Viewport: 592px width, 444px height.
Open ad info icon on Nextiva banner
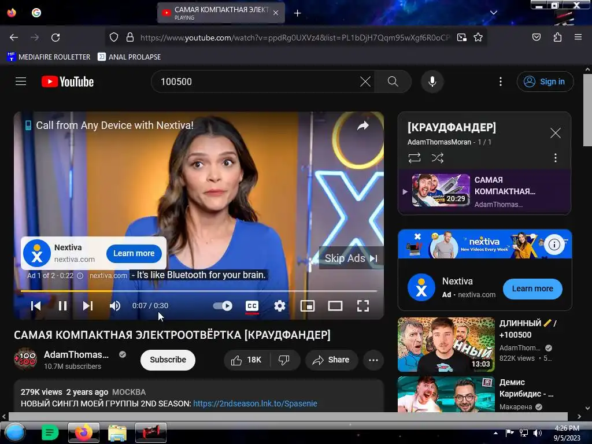(554, 245)
